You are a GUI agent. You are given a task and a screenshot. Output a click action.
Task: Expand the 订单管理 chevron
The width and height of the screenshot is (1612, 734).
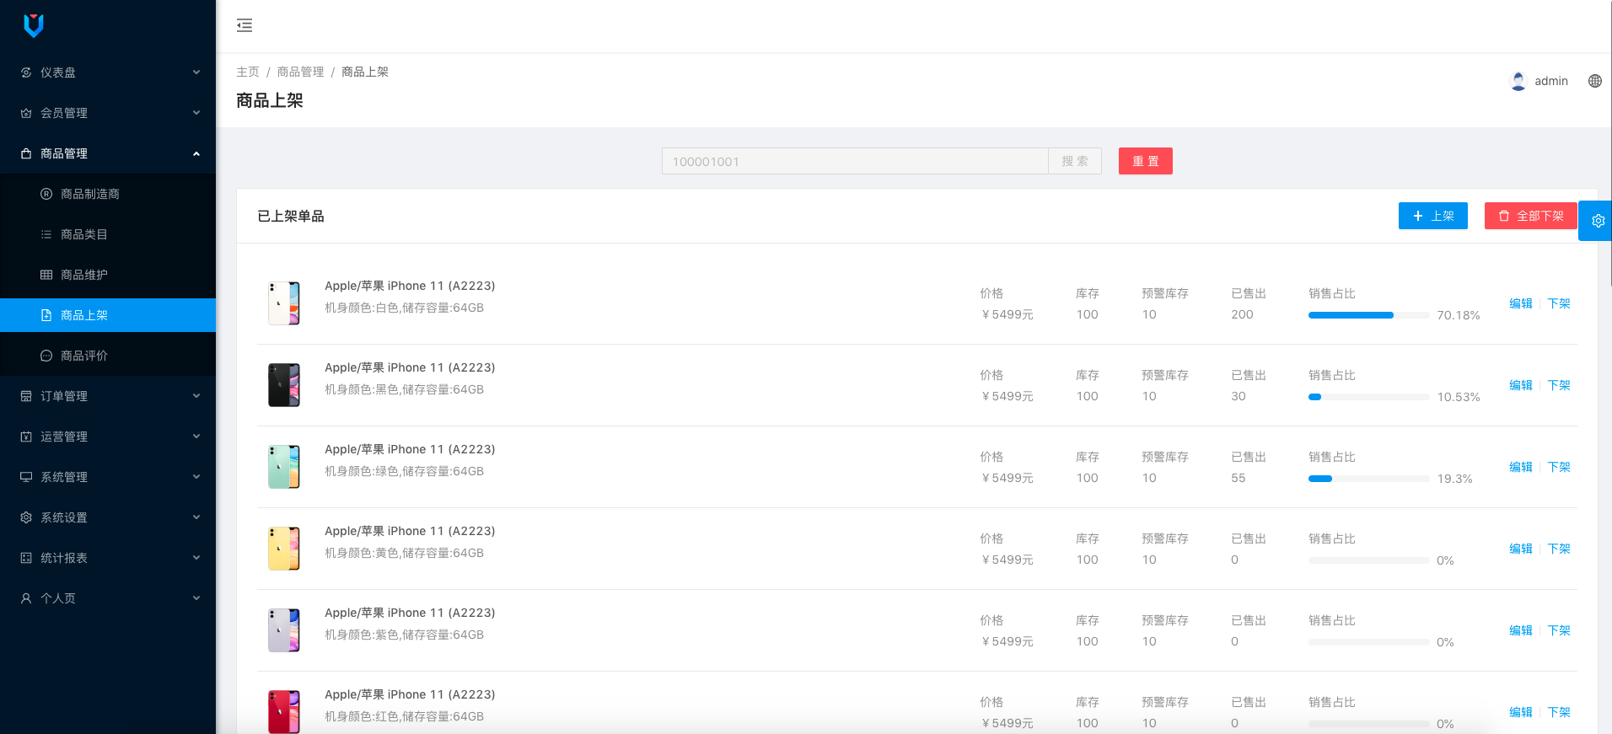[x=196, y=396]
